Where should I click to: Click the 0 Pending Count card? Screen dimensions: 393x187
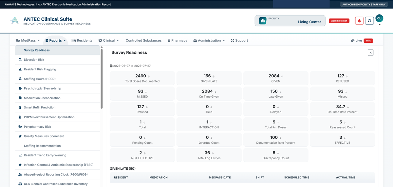coord(142,140)
